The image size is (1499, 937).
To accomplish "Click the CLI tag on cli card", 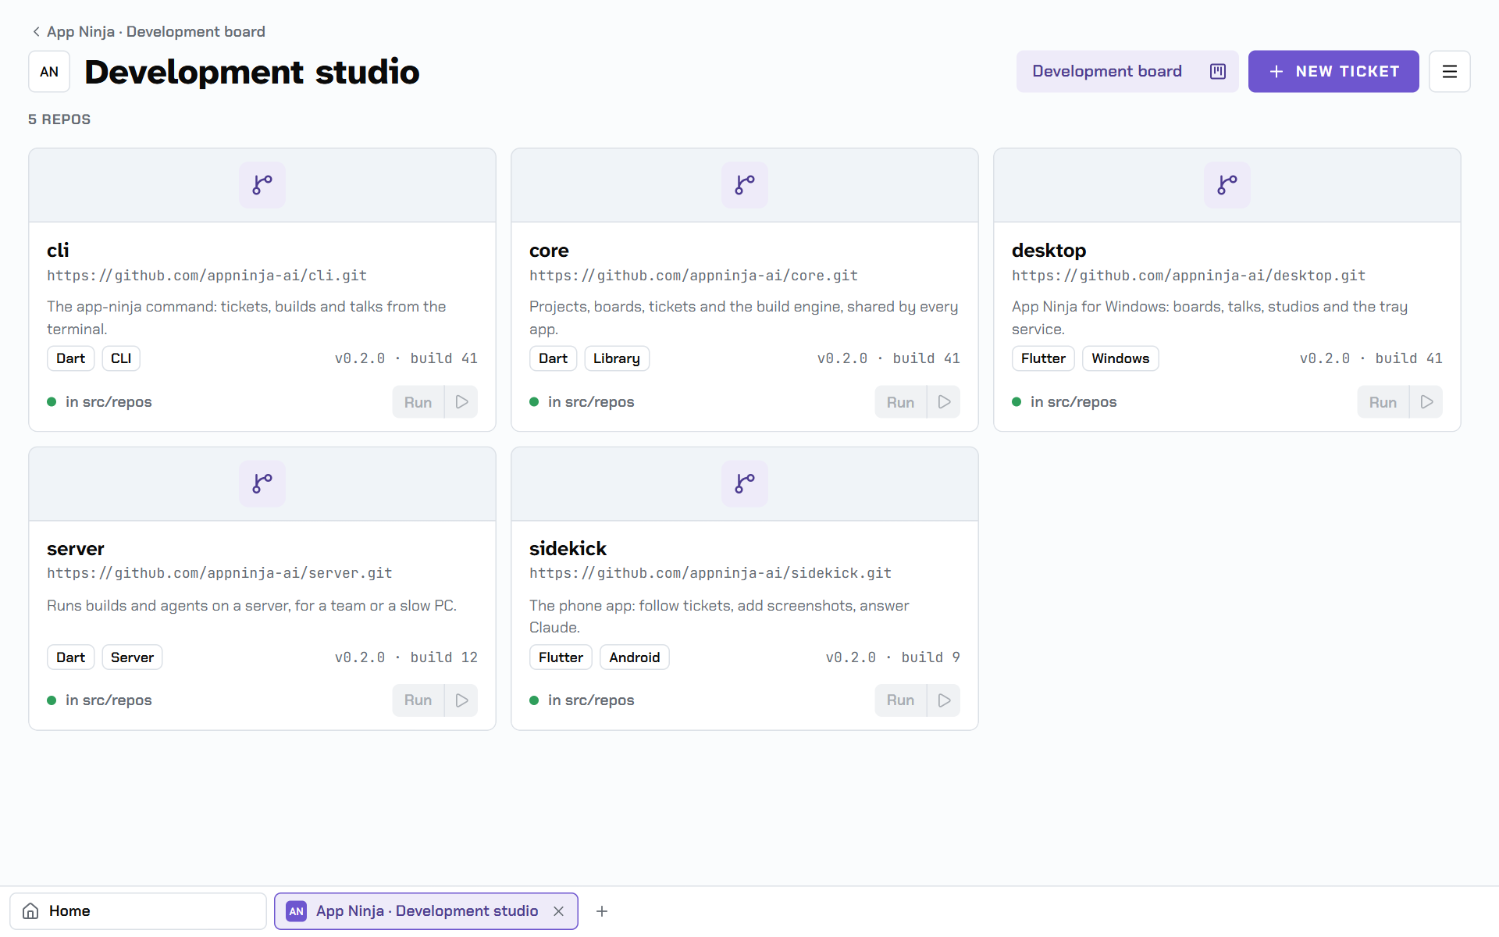I will tap(121, 358).
